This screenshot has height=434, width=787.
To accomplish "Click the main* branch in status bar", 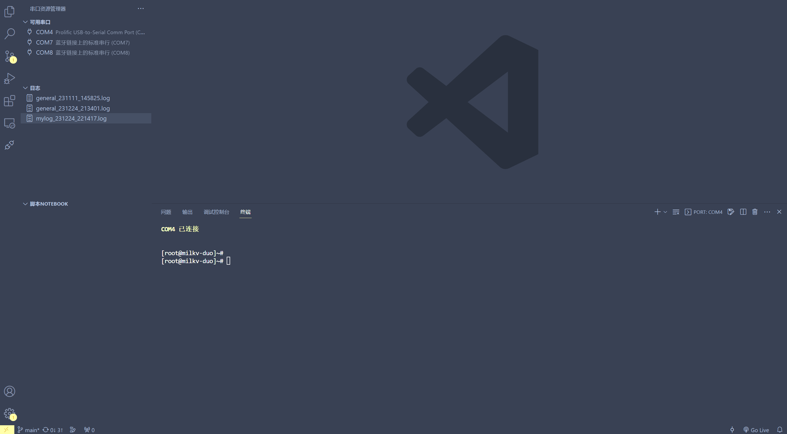I will tap(29, 430).
